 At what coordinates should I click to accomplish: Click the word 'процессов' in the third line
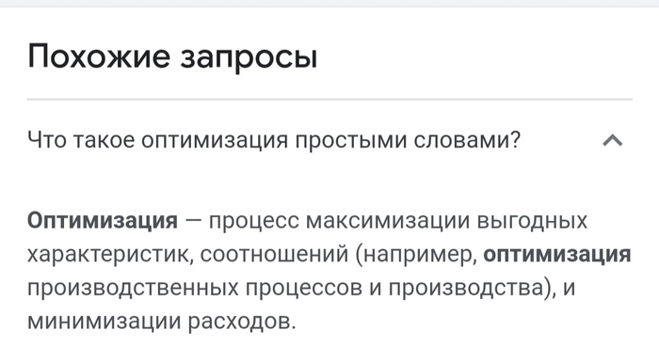(x=304, y=289)
